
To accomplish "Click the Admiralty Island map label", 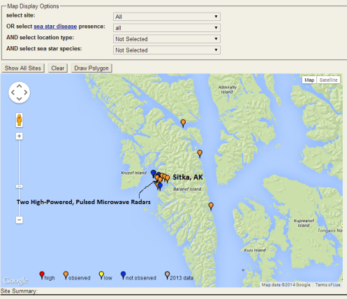I will 228,89.
